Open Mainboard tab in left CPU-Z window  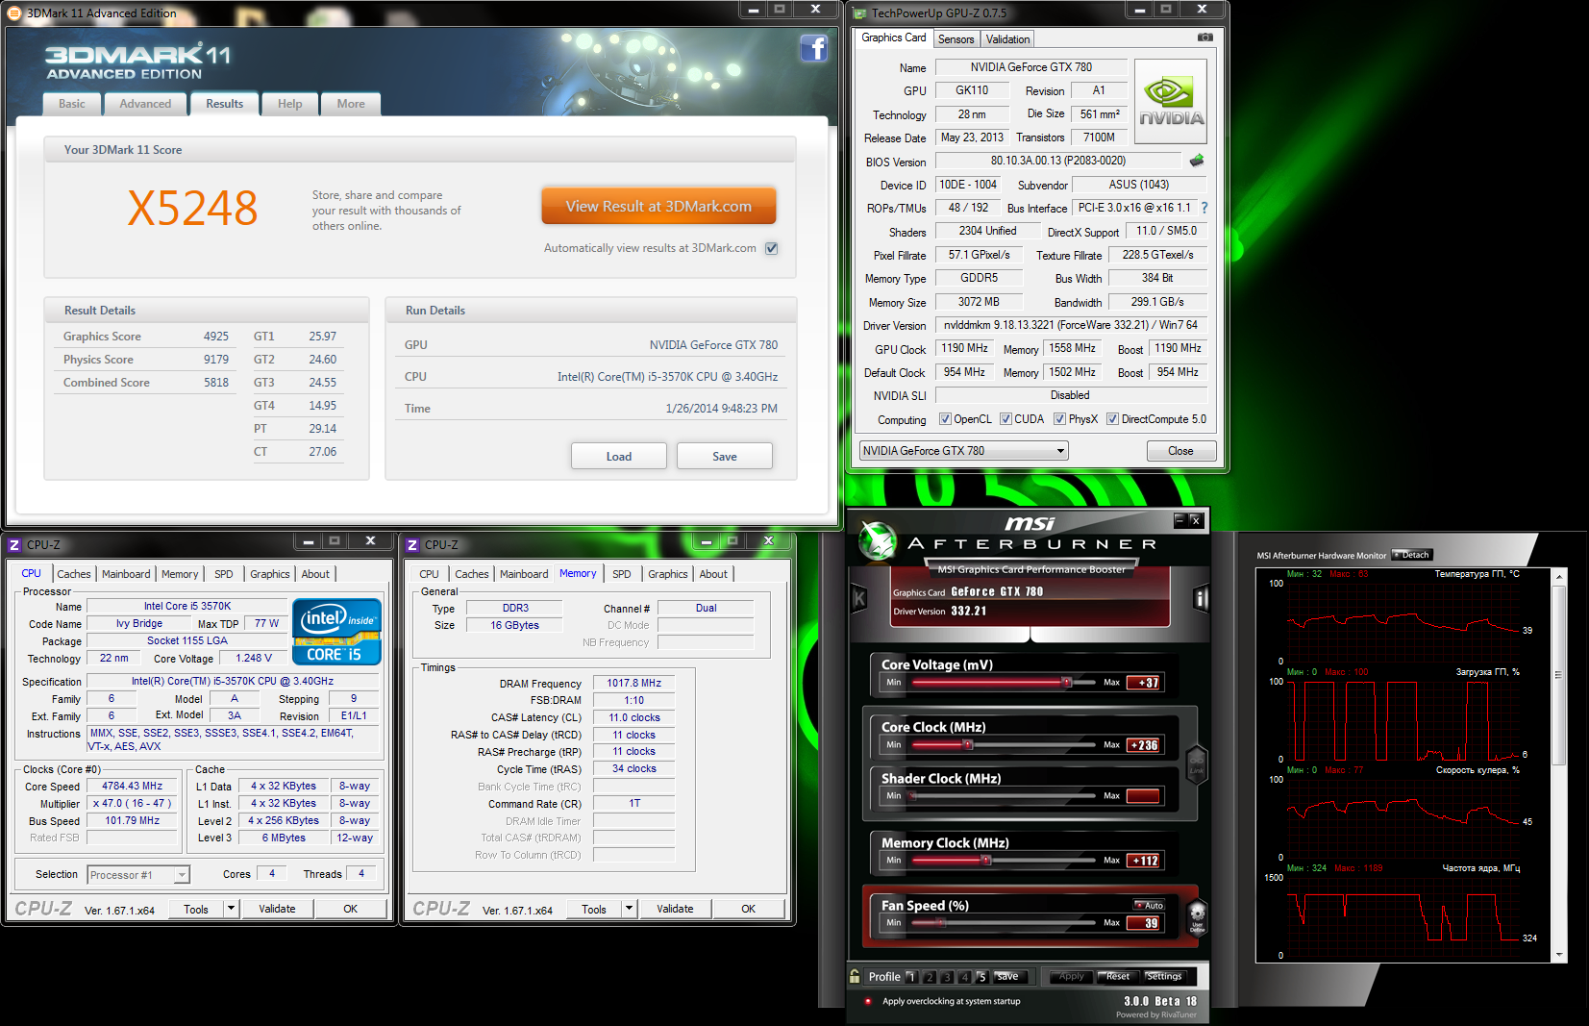click(126, 574)
